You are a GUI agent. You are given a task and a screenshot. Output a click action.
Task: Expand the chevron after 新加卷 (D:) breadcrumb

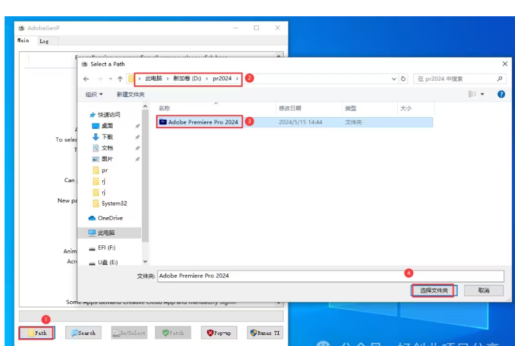coord(207,79)
